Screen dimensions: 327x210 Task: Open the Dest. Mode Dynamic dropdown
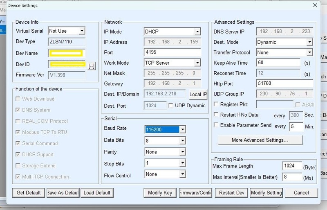coord(310,42)
